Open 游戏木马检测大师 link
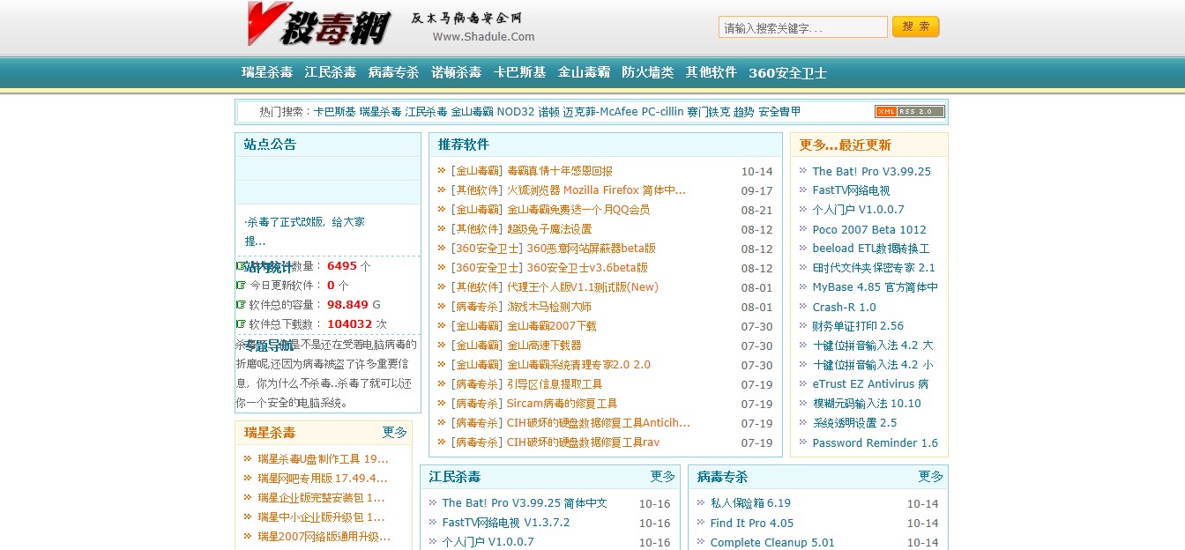The width and height of the screenshot is (1185, 550). [549, 307]
